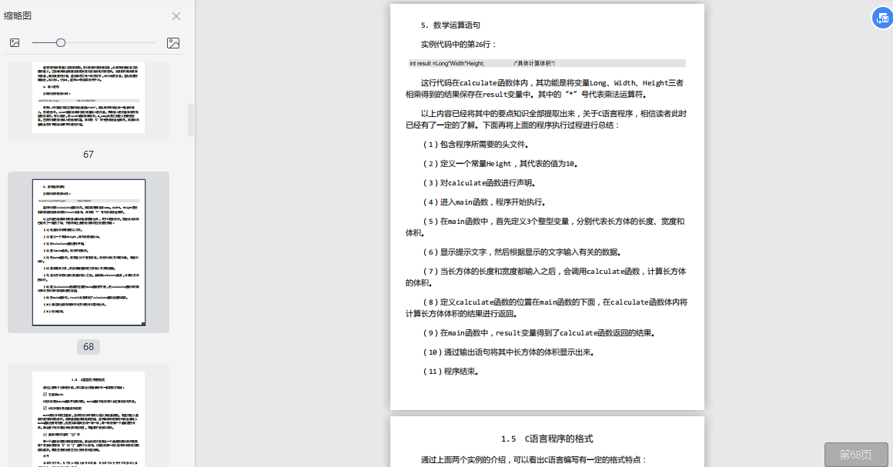Adjust the thumbnail size slider handle

[x=60, y=43]
